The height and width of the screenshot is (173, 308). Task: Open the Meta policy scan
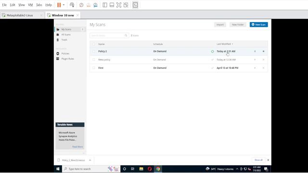pyautogui.click(x=104, y=60)
